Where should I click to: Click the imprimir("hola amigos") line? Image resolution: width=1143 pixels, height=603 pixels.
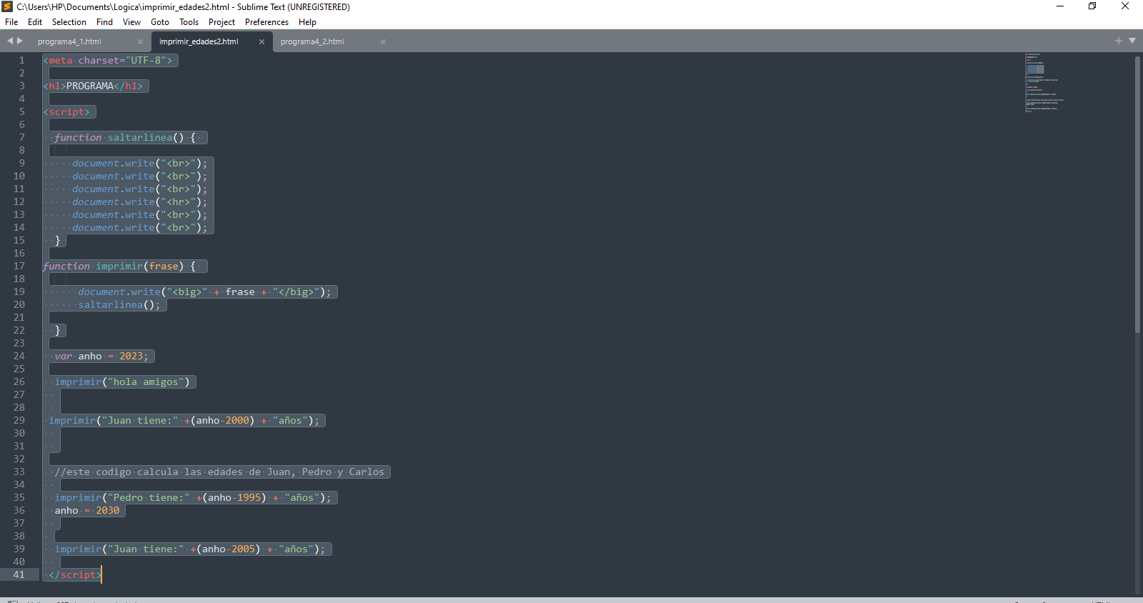pos(122,382)
